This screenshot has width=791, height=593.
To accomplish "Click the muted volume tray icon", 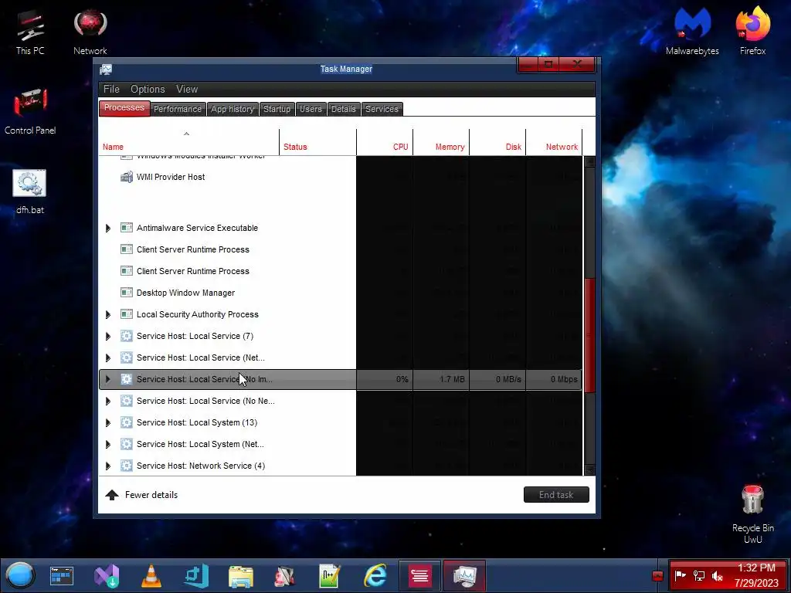I will click(x=718, y=575).
